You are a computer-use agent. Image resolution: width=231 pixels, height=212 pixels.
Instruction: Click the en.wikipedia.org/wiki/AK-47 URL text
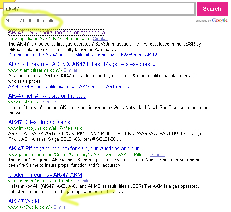point(35,38)
